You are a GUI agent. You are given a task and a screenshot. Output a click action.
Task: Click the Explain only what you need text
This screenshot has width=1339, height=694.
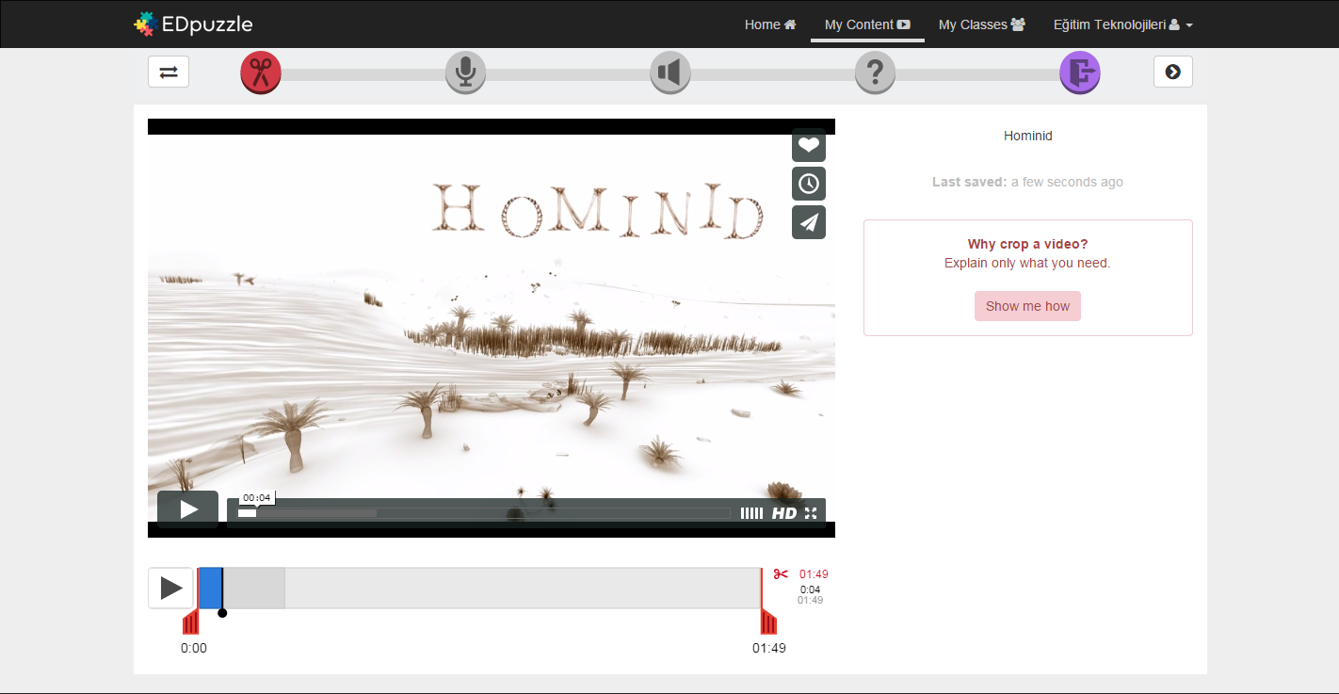pyautogui.click(x=1027, y=263)
